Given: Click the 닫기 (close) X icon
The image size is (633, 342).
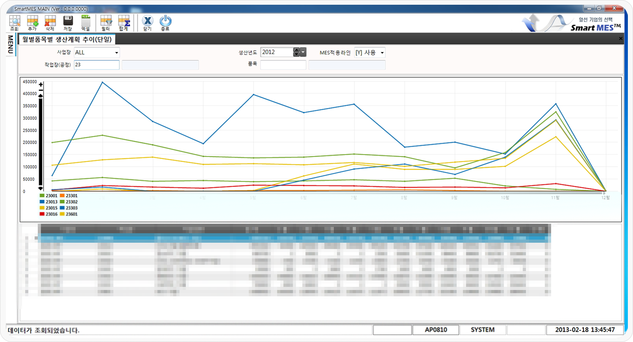Looking at the screenshot, I should (147, 22).
